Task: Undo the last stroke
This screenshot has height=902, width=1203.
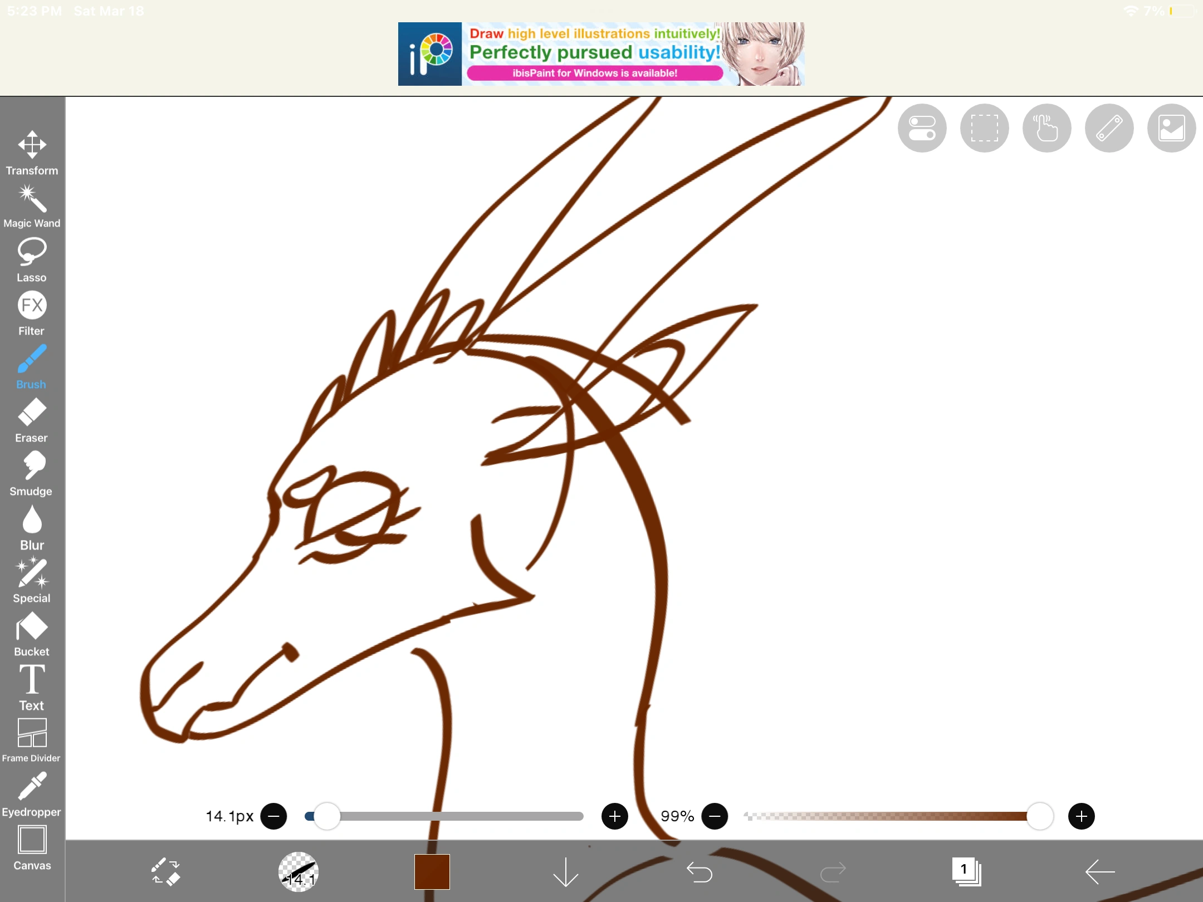Action: [699, 871]
